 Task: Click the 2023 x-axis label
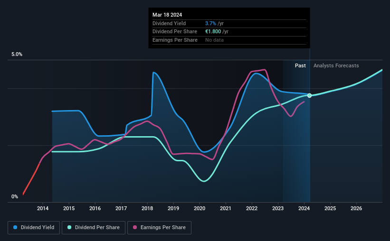pos(278,208)
